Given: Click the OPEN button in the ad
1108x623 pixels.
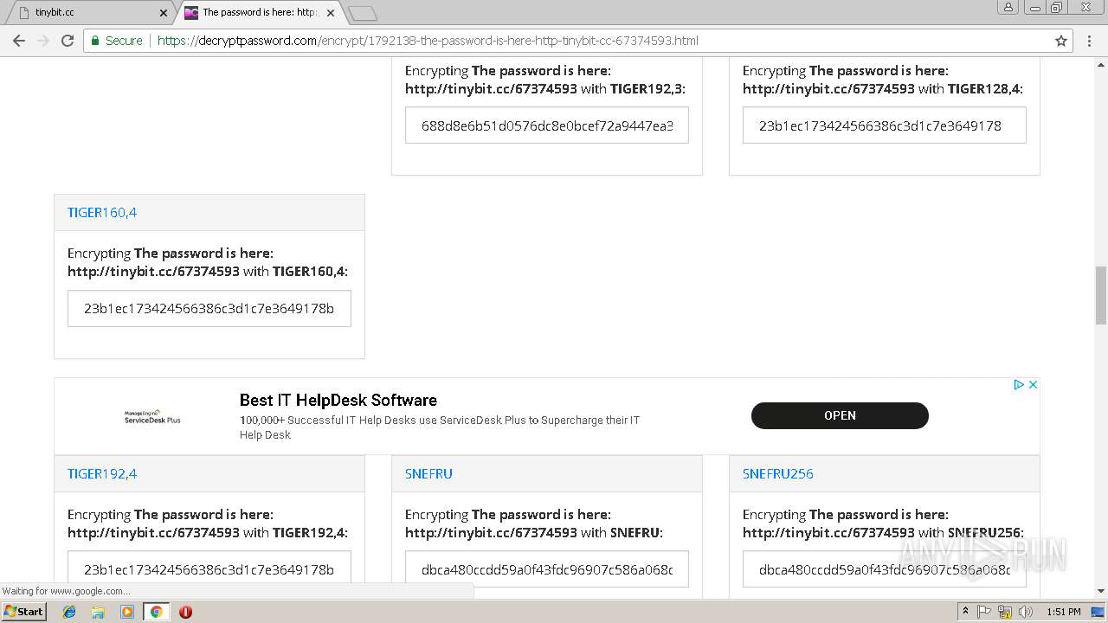Looking at the screenshot, I should coord(840,415).
